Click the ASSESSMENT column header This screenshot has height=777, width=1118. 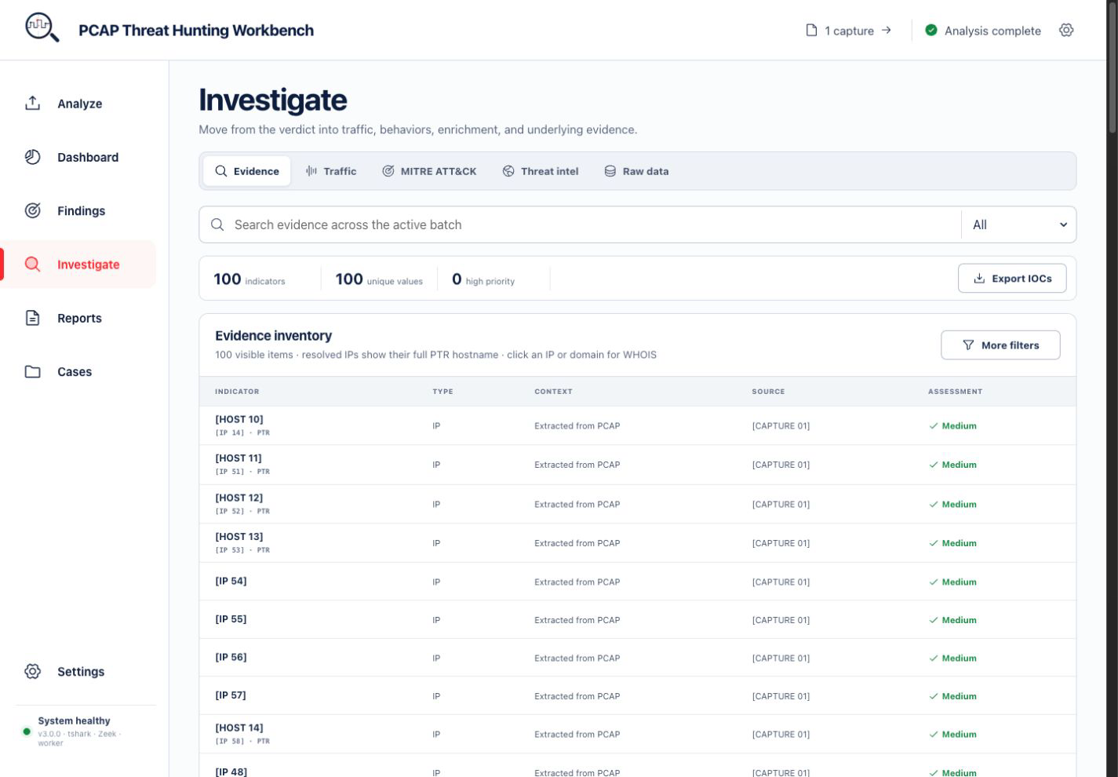tap(955, 391)
